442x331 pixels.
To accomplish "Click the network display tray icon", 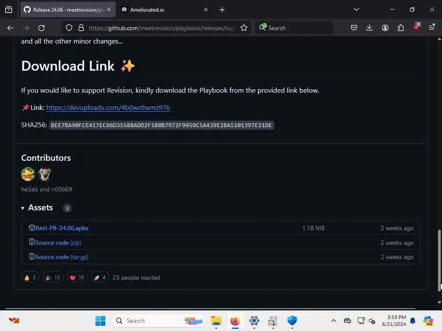I will [x=361, y=321].
